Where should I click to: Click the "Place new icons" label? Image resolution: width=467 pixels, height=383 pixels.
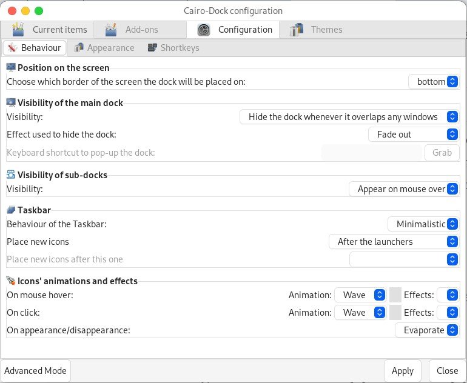(38, 242)
